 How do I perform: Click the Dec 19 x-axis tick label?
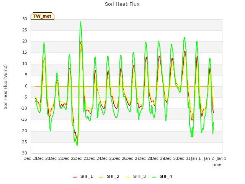click(30, 158)
